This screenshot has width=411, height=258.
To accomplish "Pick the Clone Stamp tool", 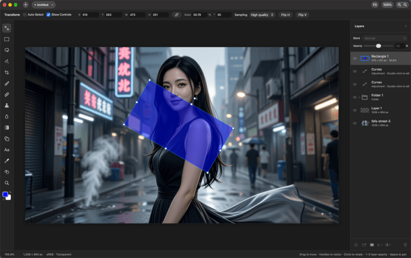I will (7, 106).
